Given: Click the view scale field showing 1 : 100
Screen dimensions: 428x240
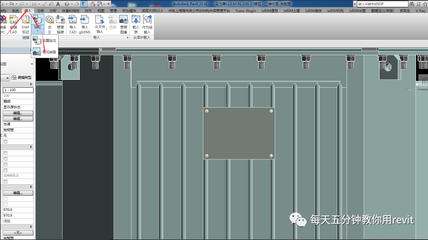Looking at the screenshot, I should [x=18, y=90].
